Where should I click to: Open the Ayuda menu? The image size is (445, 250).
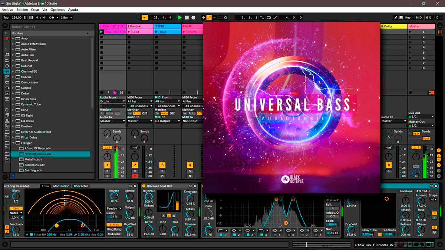(x=73, y=10)
